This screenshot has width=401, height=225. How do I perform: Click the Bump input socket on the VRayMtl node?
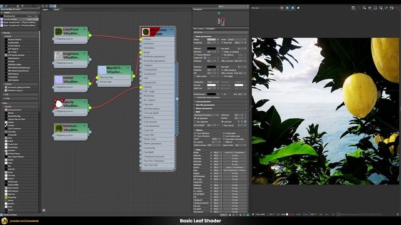point(141,52)
